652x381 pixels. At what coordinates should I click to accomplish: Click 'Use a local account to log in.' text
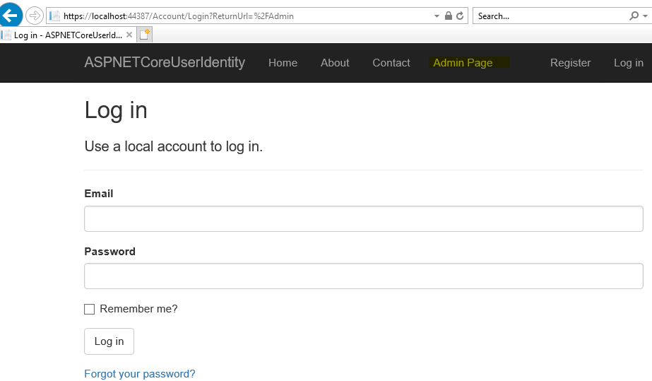coord(174,146)
